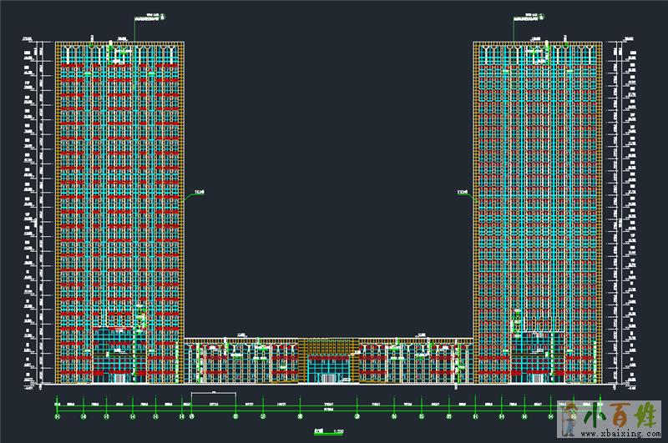Image resolution: width=668 pixels, height=443 pixels.
Task: Click the left podium low-rise wing
Action: click(x=241, y=361)
